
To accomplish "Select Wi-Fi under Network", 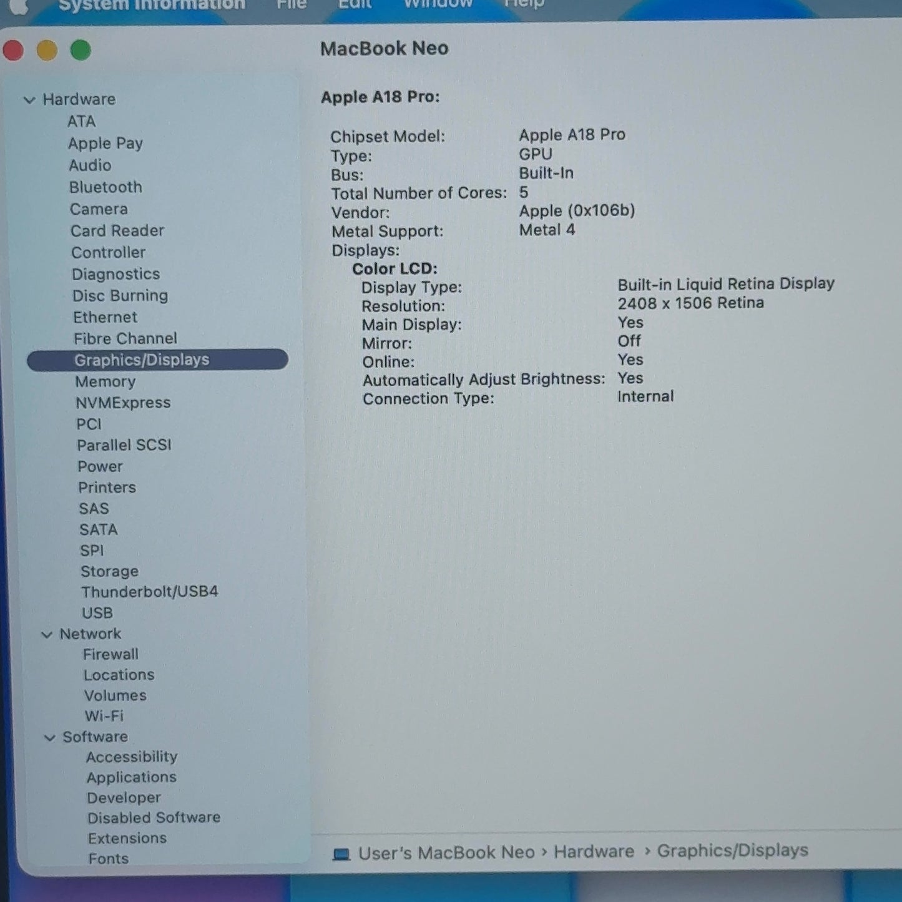I will [104, 716].
